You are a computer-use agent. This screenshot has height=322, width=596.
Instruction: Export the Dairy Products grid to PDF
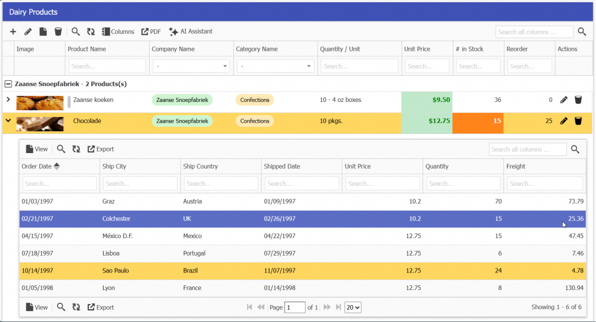click(151, 31)
